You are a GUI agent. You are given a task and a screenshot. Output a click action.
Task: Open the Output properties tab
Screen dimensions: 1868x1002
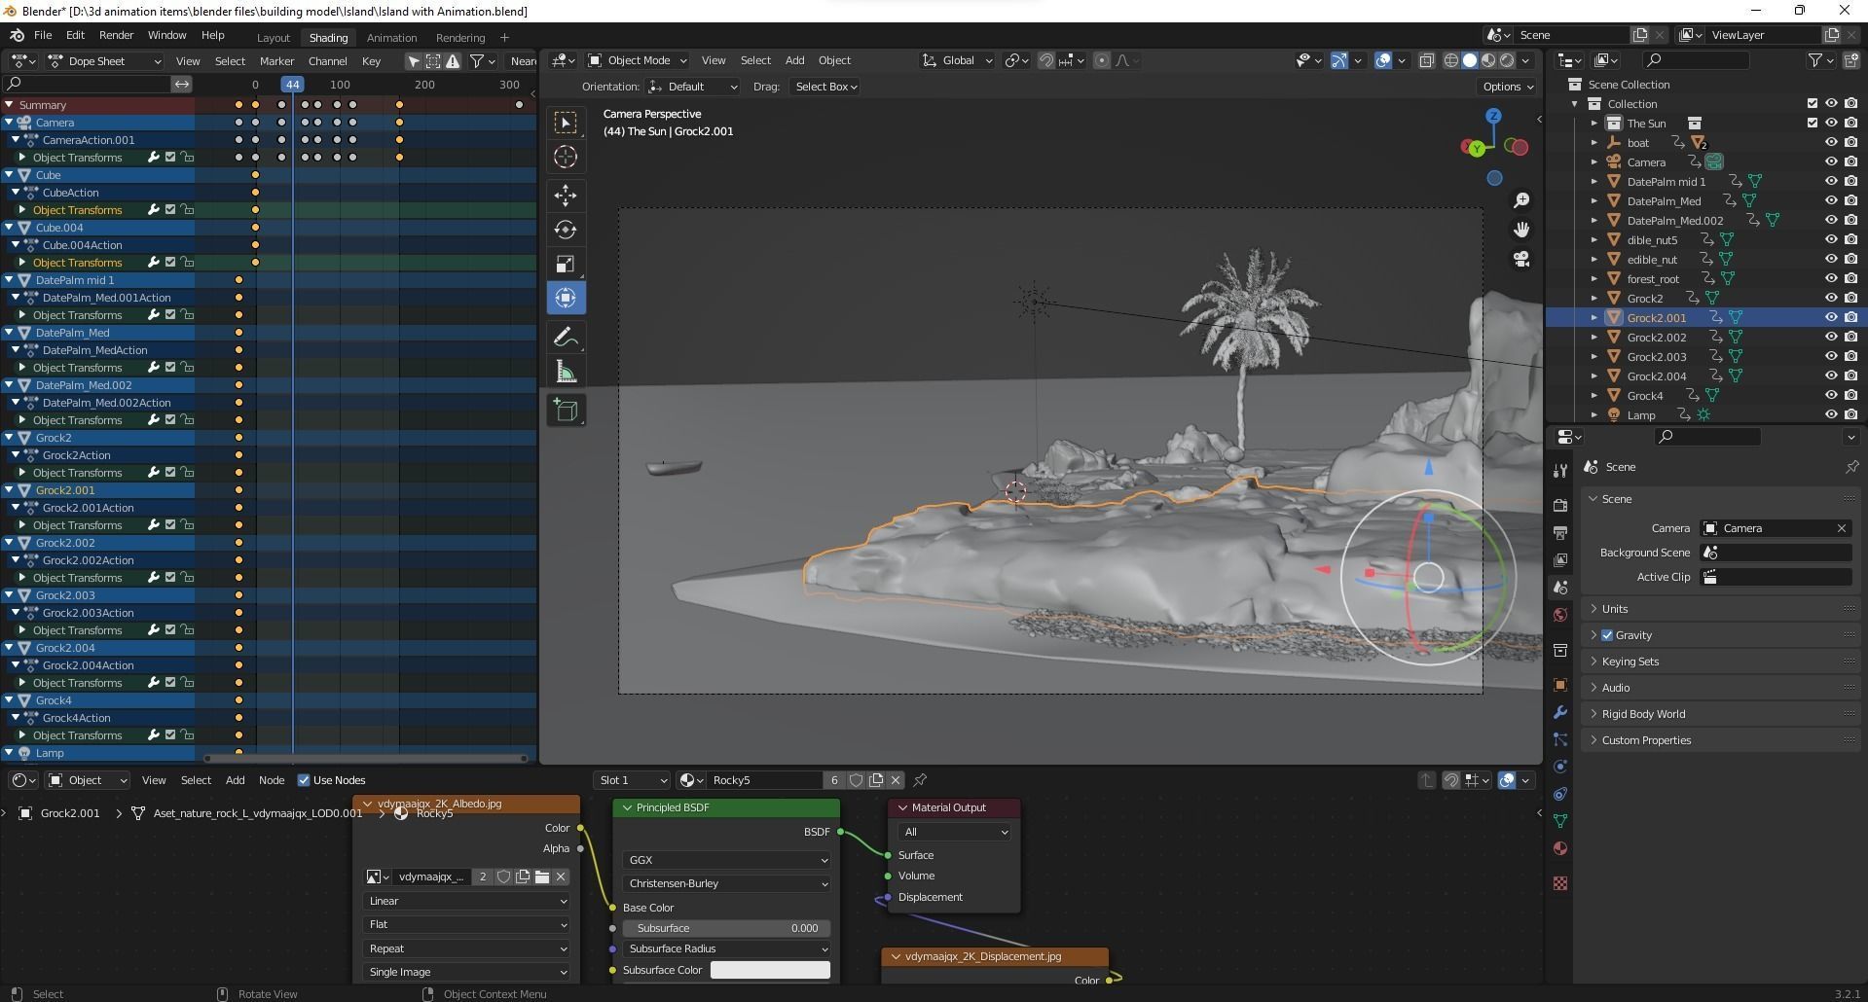click(1560, 533)
